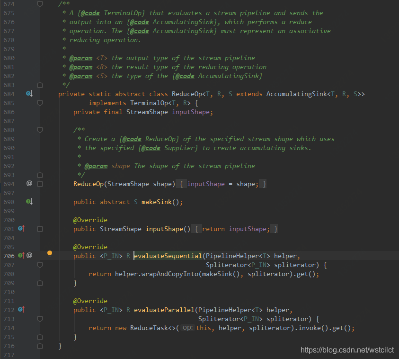Screen dimensions: 399x359
Task: Click the evaluateSequential method name
Action: click(x=168, y=256)
